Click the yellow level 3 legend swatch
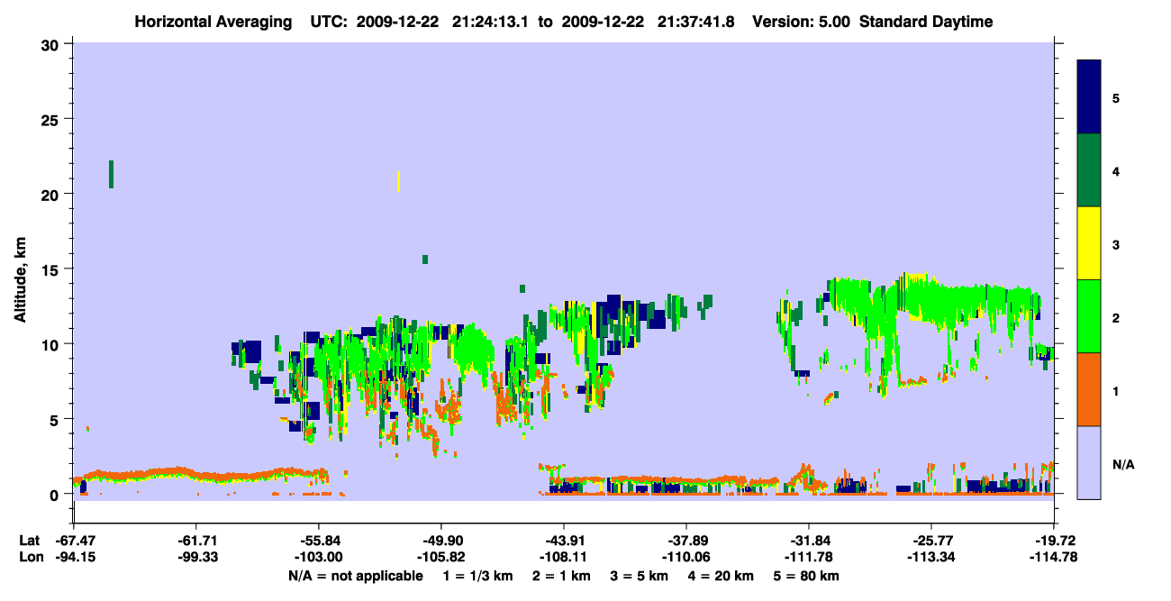Screen dimensions: 1171x601 1089,243
